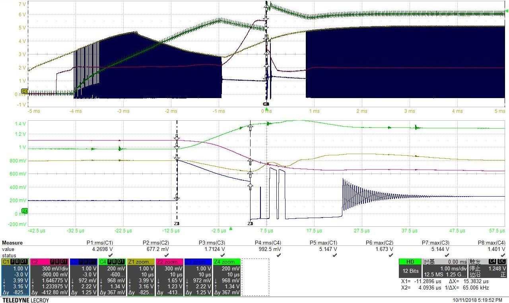This screenshot has height=303, width=509.
Task: Click the status checkmark under P2
Action: [x=167, y=255]
